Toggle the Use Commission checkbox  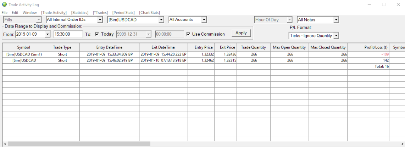[188, 34]
